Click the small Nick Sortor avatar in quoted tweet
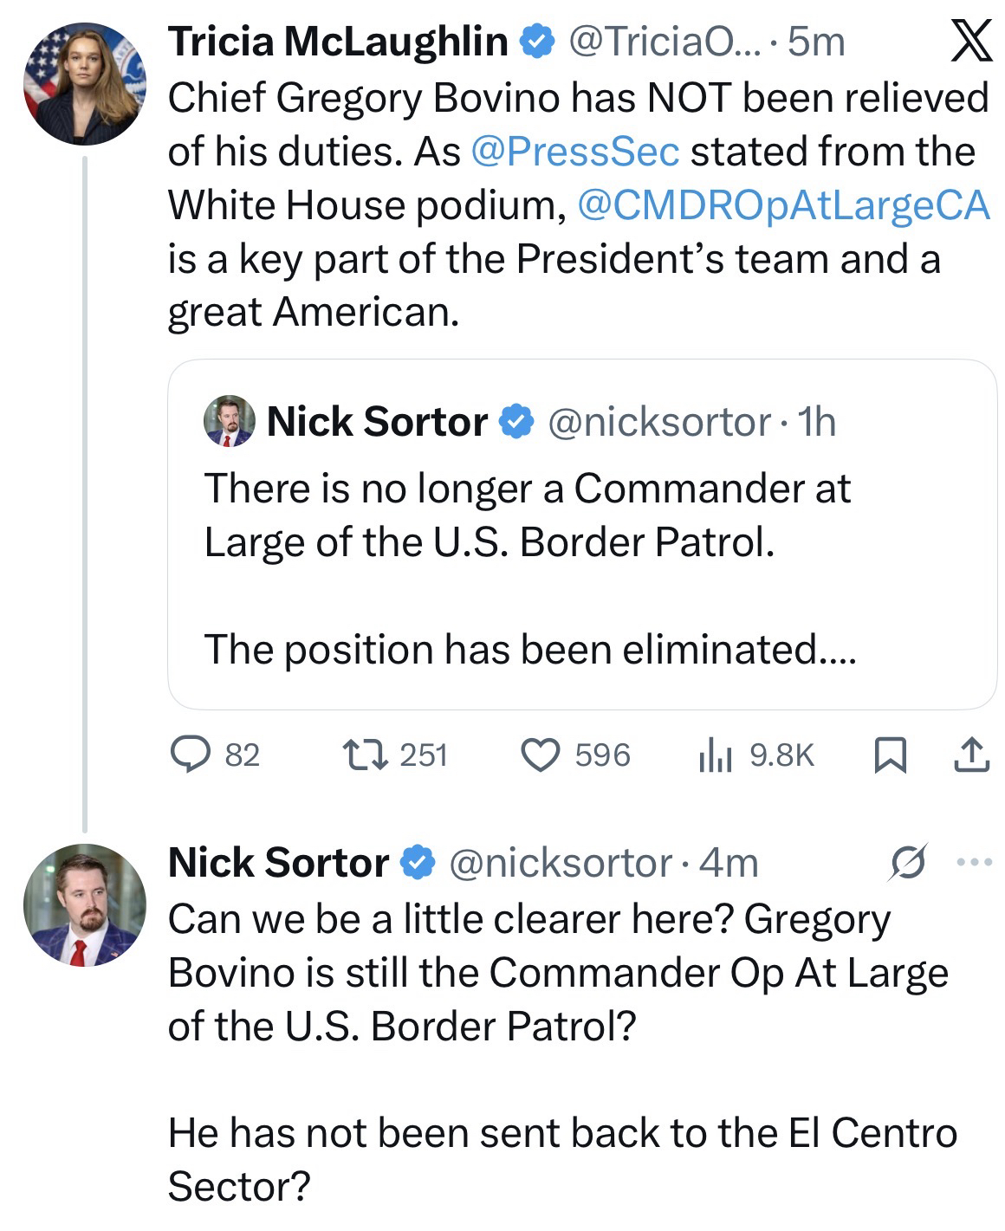 click(229, 422)
